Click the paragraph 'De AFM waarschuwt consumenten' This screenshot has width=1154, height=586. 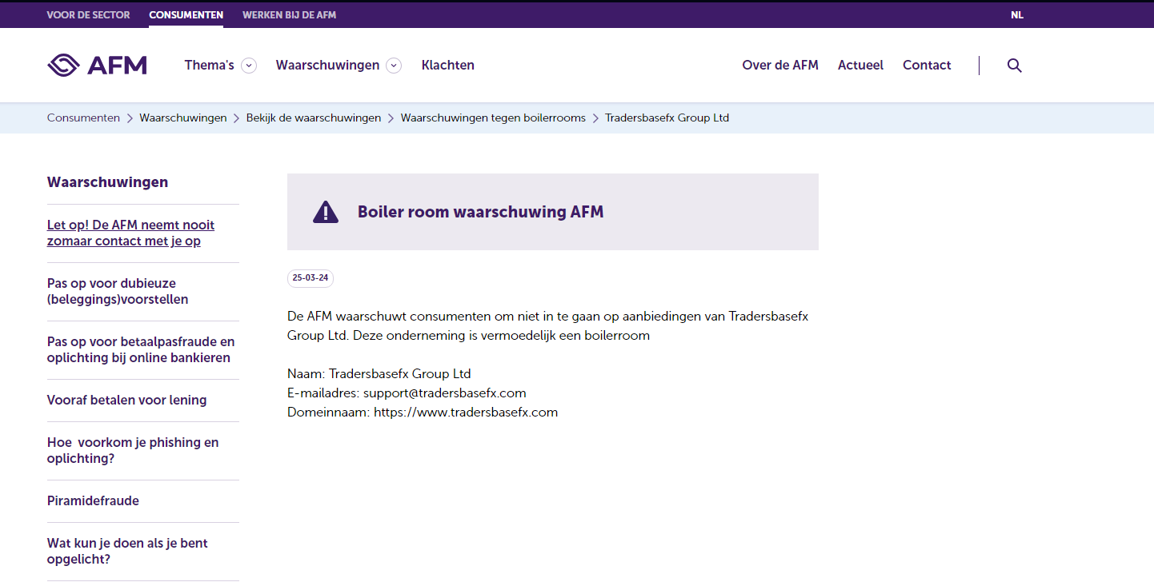pyautogui.click(x=547, y=325)
